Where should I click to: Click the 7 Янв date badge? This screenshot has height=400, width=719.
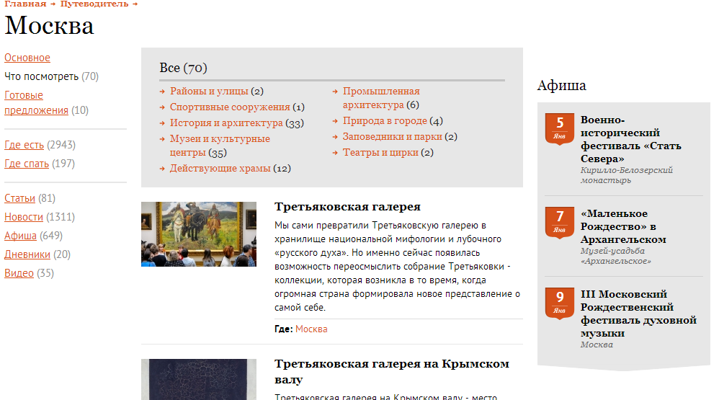click(560, 222)
